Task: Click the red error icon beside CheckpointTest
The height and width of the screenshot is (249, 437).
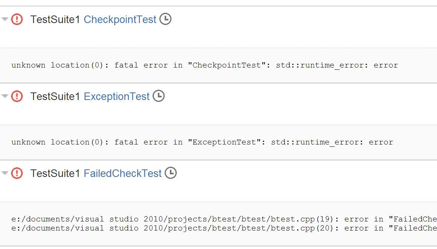Action: point(17,19)
